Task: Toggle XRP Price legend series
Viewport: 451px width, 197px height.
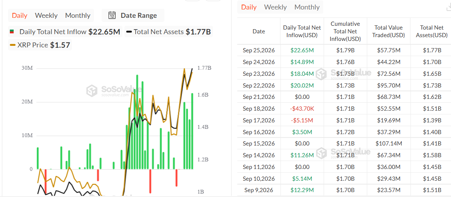Action: [x=40, y=45]
